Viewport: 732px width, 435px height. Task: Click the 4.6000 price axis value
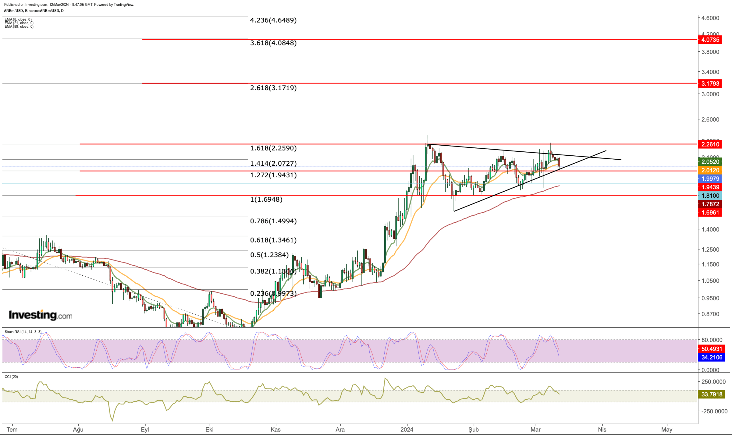[x=710, y=18]
